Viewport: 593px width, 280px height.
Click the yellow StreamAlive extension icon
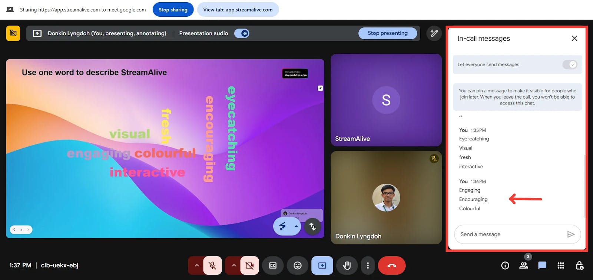13,33
